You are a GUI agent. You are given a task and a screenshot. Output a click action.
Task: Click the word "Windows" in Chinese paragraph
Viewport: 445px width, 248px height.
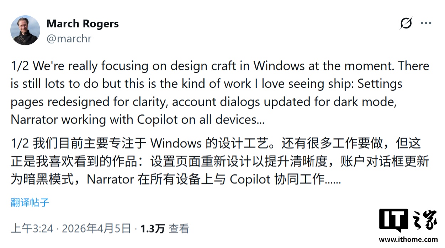coord(178,143)
